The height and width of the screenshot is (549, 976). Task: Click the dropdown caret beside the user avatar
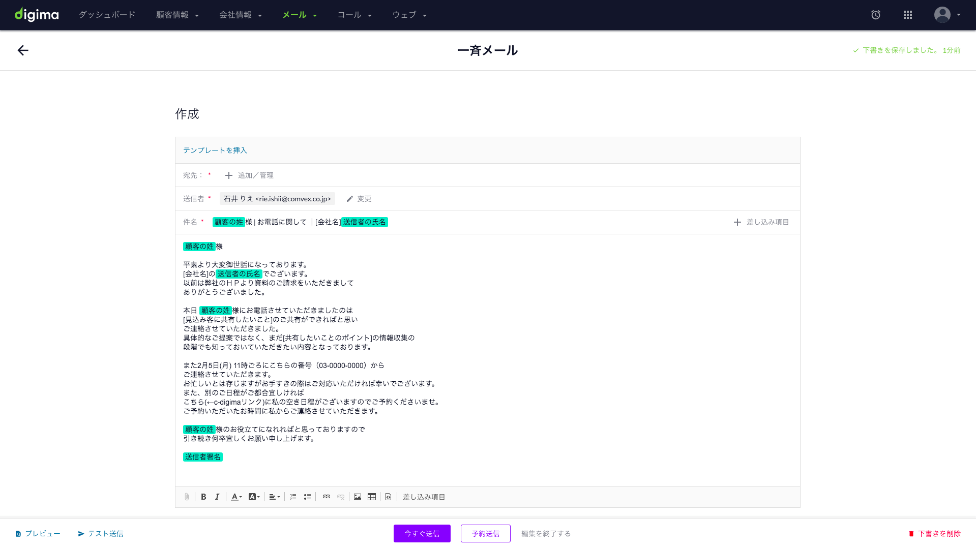(959, 15)
